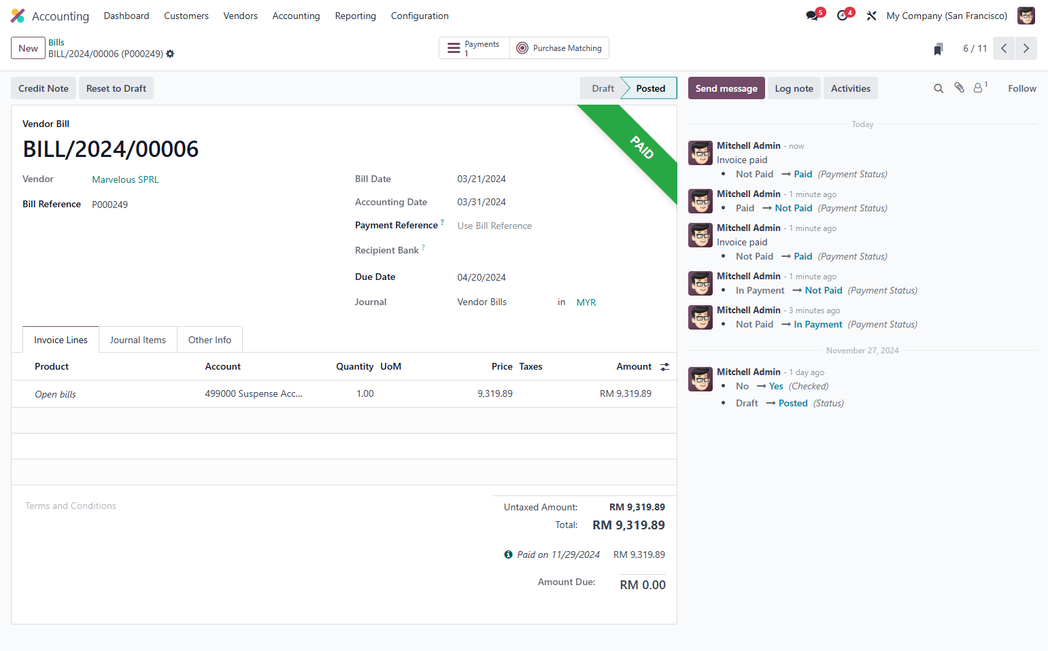Click the payment info icon next to Paid on

pos(508,555)
